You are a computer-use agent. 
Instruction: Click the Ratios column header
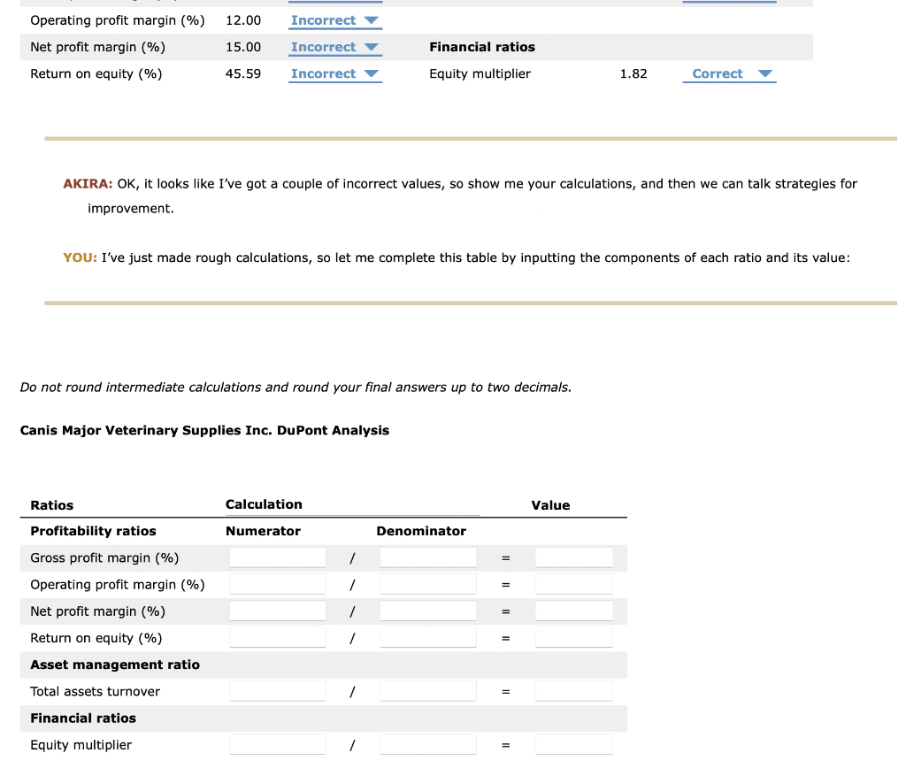(x=52, y=505)
